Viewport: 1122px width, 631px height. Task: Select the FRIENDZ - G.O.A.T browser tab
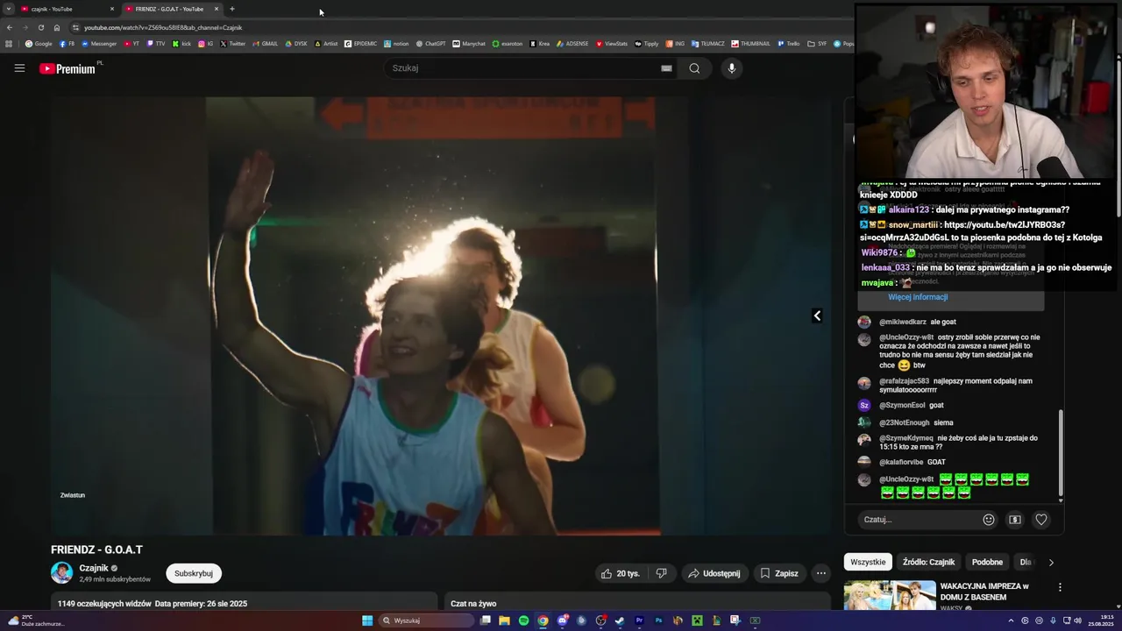[x=171, y=9]
